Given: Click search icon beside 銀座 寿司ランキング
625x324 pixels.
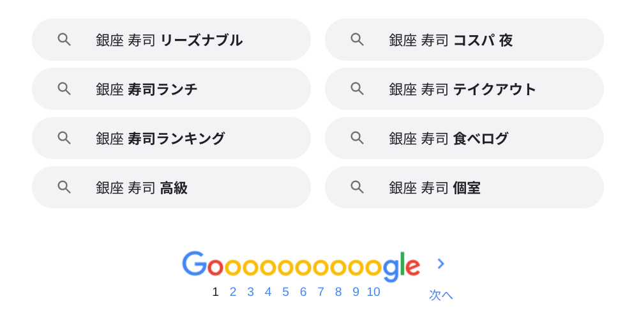Looking at the screenshot, I should [x=64, y=138].
